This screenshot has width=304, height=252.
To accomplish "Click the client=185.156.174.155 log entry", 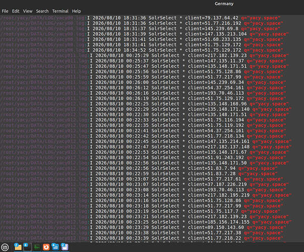I will 219,222.
